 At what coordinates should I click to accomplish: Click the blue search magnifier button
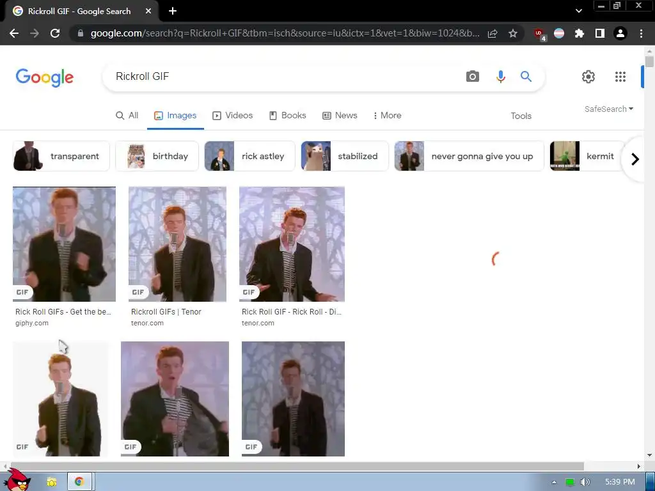526,77
